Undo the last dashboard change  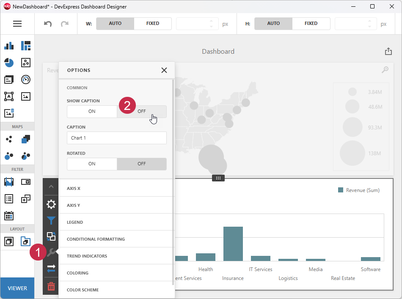(x=47, y=24)
